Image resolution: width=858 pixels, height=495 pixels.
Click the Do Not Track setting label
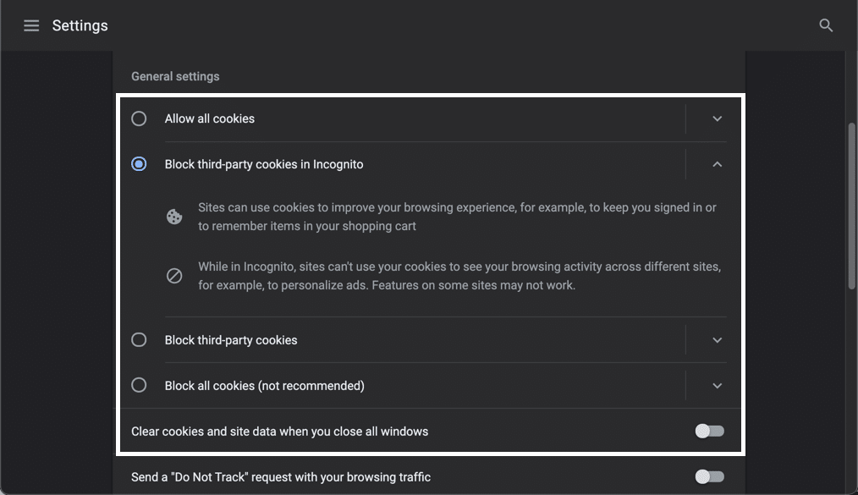pyautogui.click(x=279, y=476)
